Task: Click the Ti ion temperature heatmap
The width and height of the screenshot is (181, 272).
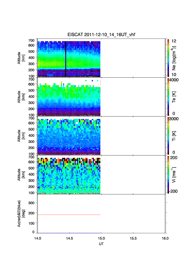Action: [69, 137]
